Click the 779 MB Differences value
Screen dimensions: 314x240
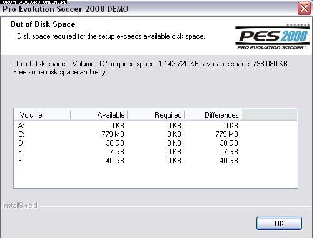pyautogui.click(x=226, y=134)
